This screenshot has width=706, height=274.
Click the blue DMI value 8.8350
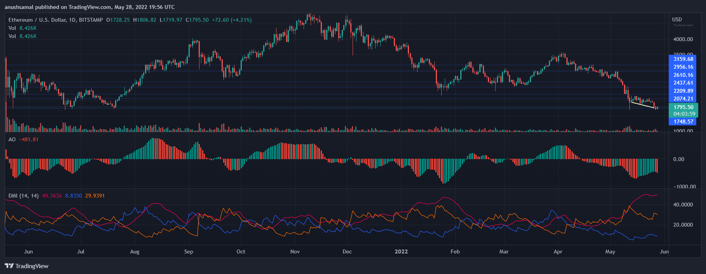(x=73, y=196)
